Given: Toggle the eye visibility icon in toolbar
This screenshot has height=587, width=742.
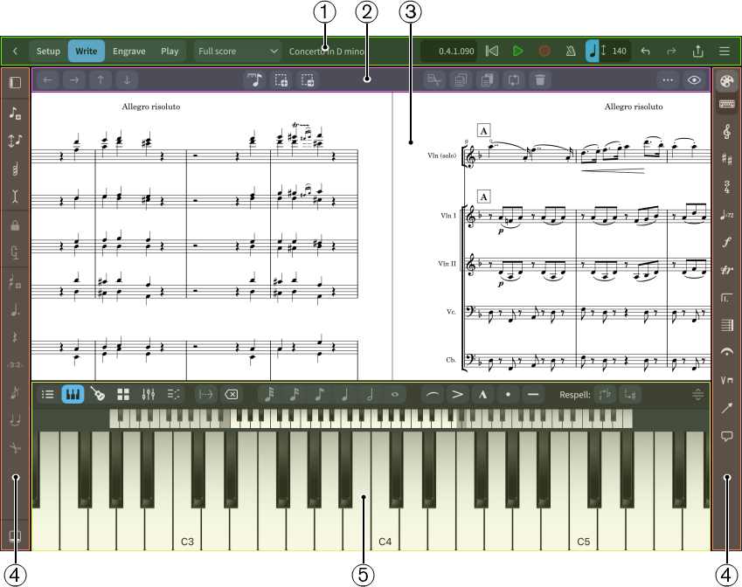Looking at the screenshot, I should click(x=695, y=79).
